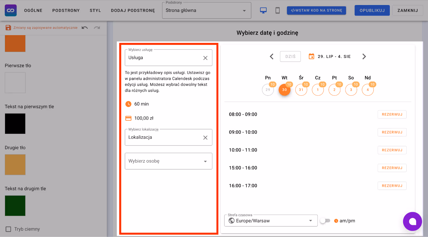
Task: Enable the Tryb ciemny checkbox
Action: 9,229
